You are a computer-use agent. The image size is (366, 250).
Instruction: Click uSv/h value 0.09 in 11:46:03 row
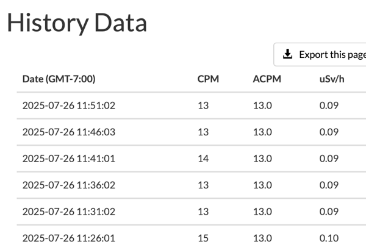tap(329, 132)
